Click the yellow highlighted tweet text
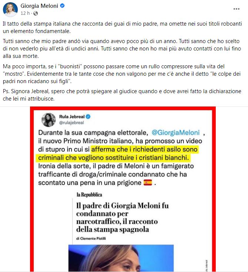This screenshot has height=272, width=248. (x=117, y=154)
